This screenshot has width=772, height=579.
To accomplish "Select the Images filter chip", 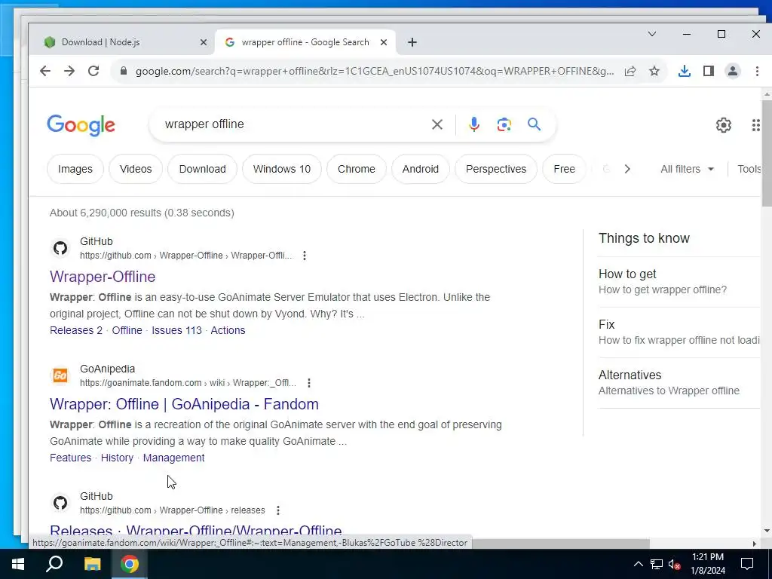I will coord(75,169).
